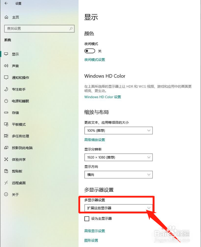201x247 pixels.
Task: Click the 查找设置 search field
Action: click(x=39, y=29)
